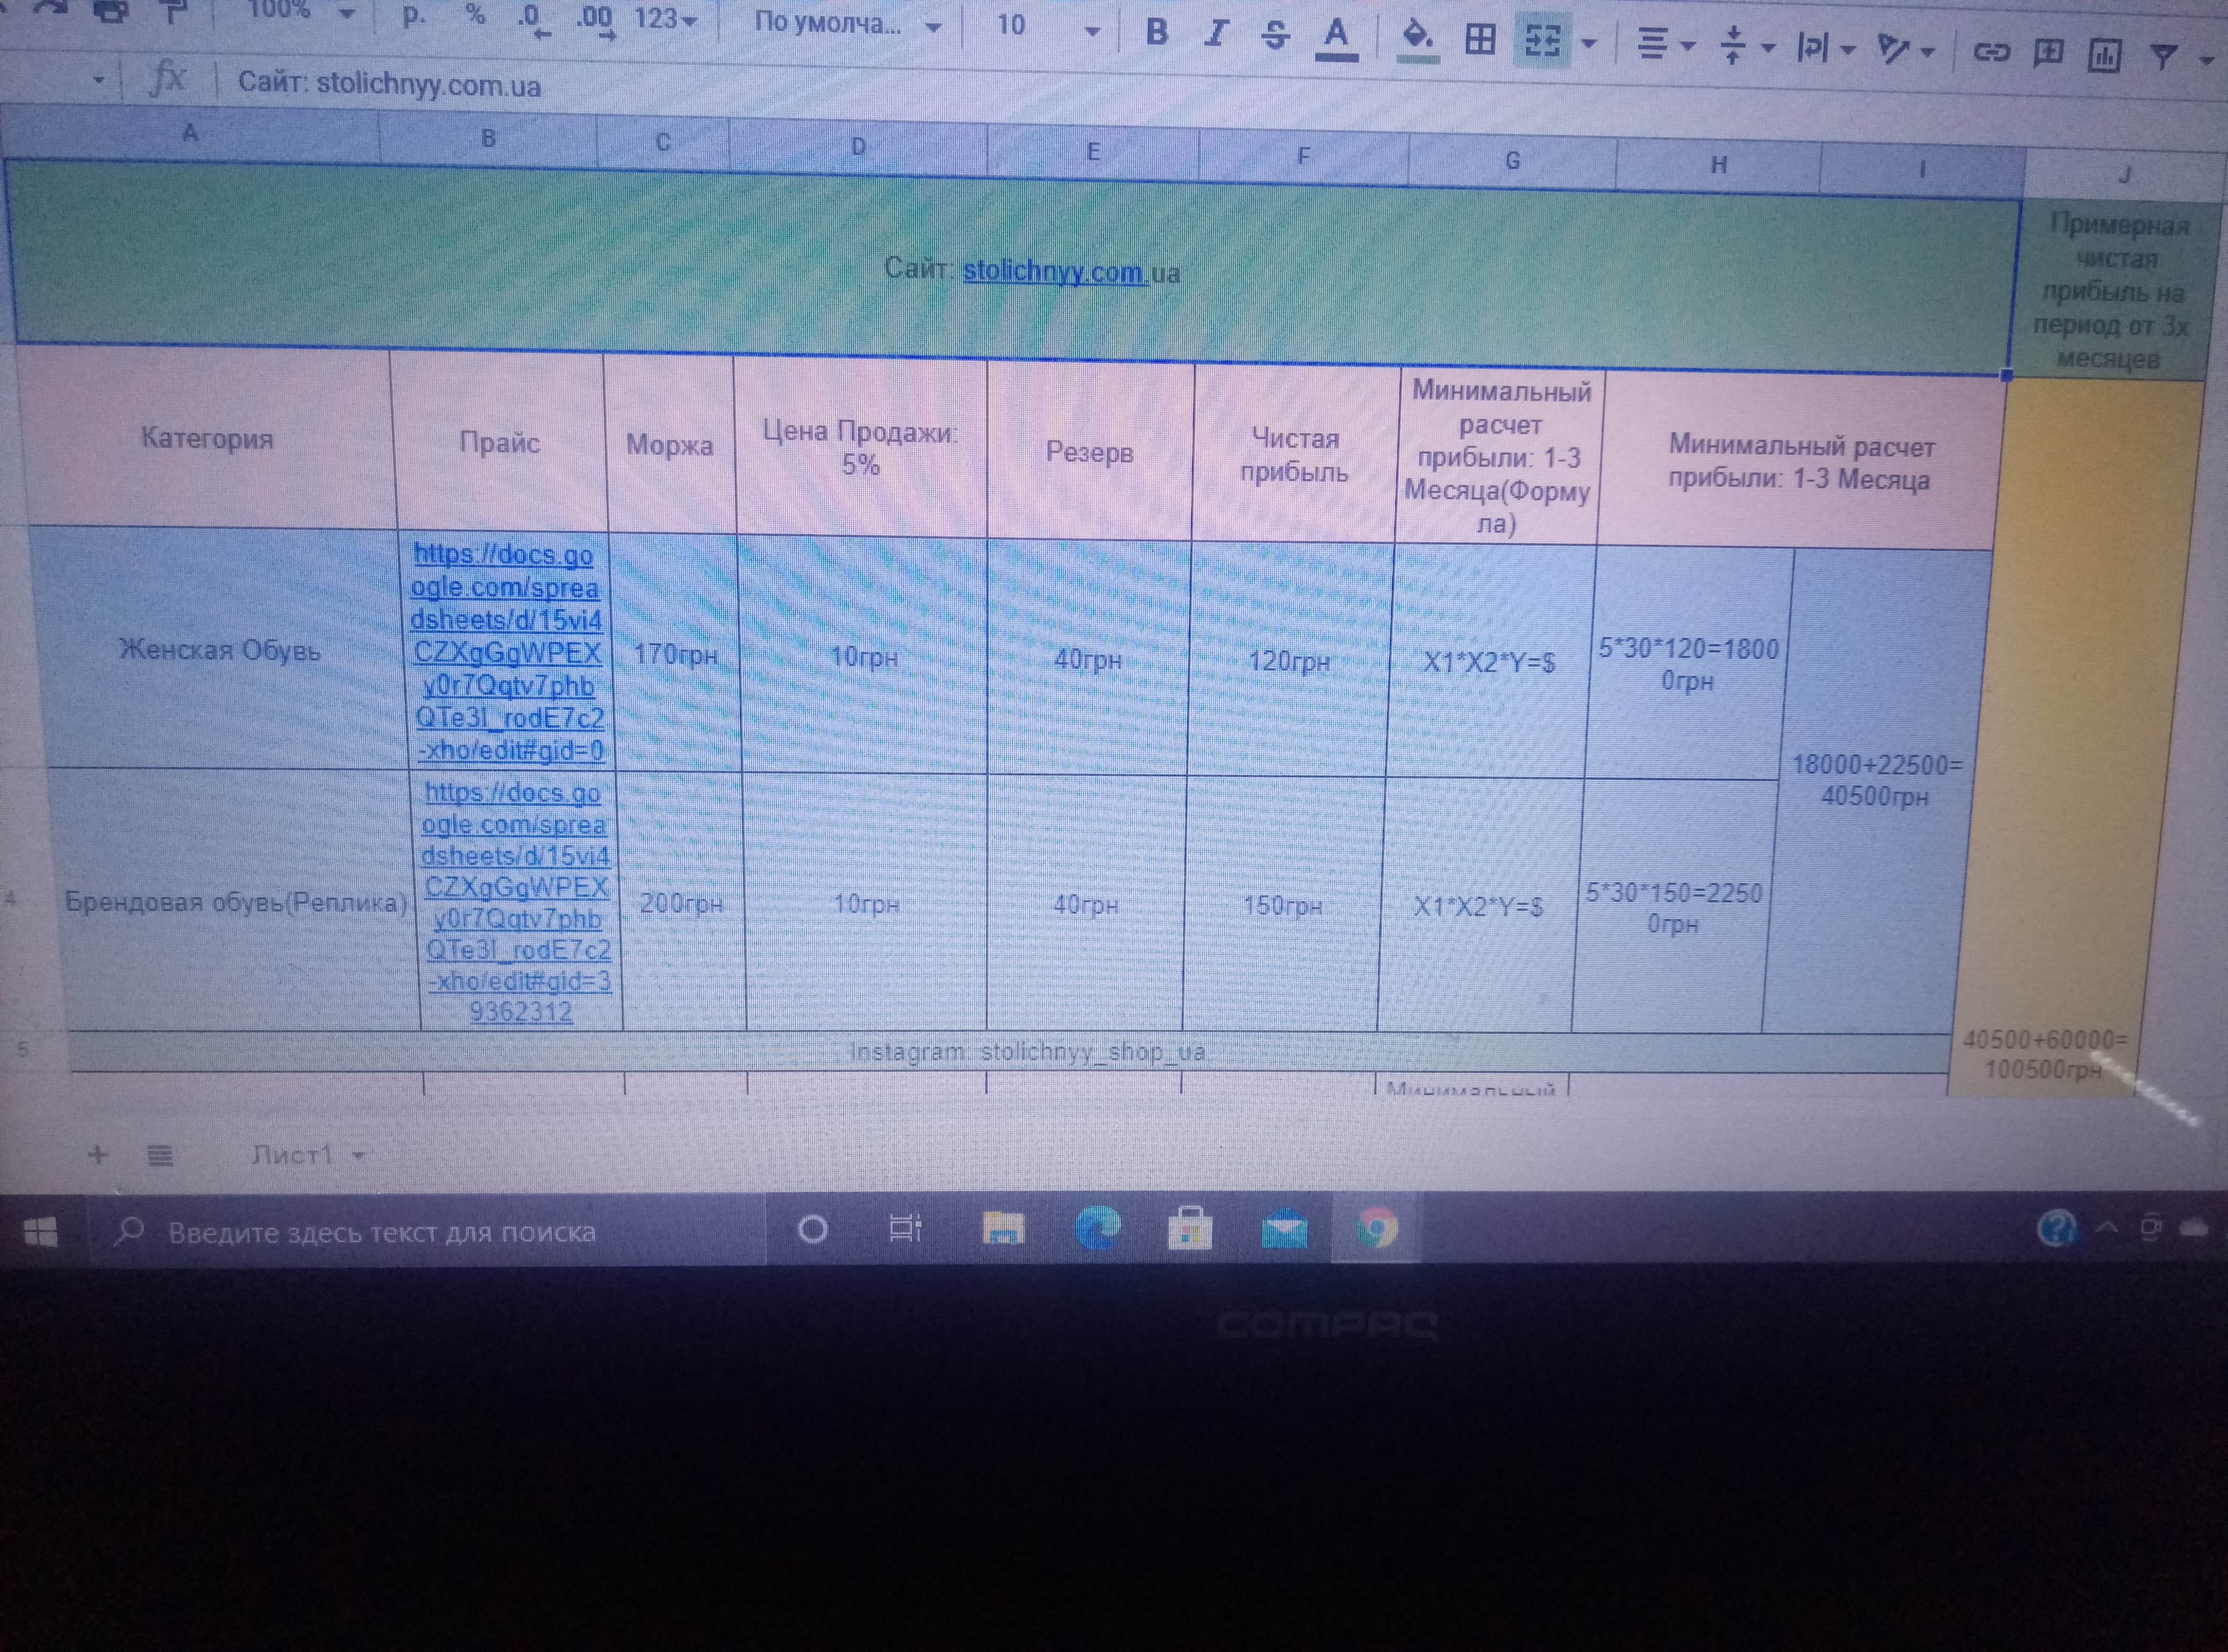
Task: Switch to the Лист1 tab
Action: pyautogui.click(x=291, y=1155)
